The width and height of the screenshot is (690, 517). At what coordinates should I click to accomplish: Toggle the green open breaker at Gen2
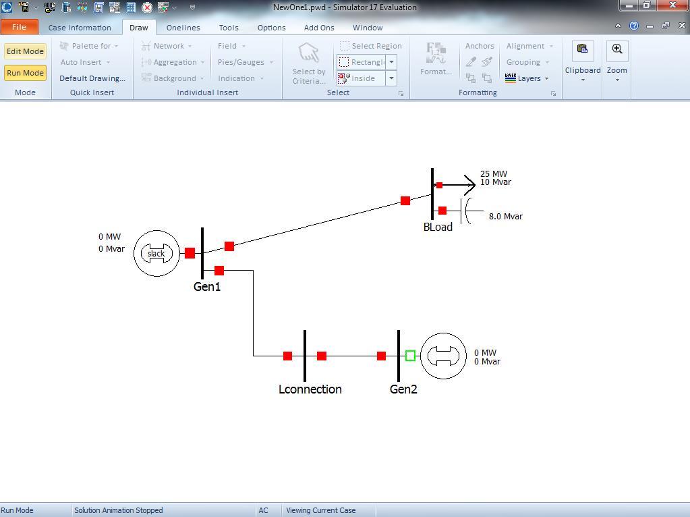click(x=410, y=356)
